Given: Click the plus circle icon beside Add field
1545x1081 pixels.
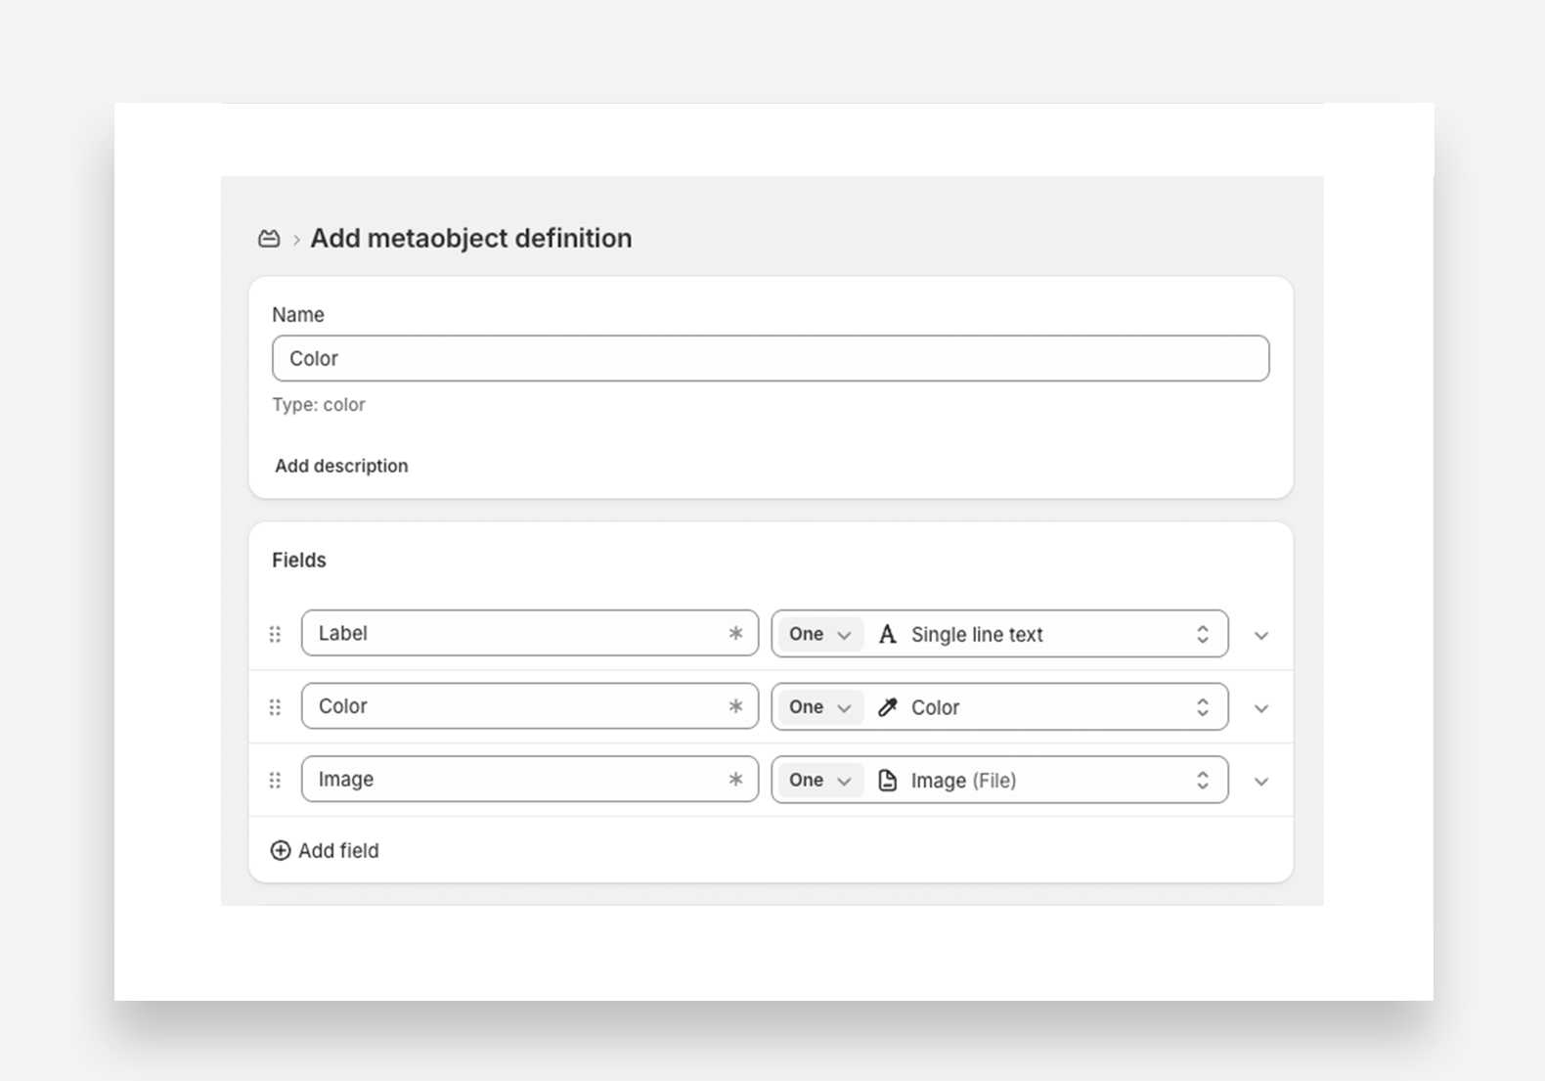Looking at the screenshot, I should pyautogui.click(x=281, y=850).
